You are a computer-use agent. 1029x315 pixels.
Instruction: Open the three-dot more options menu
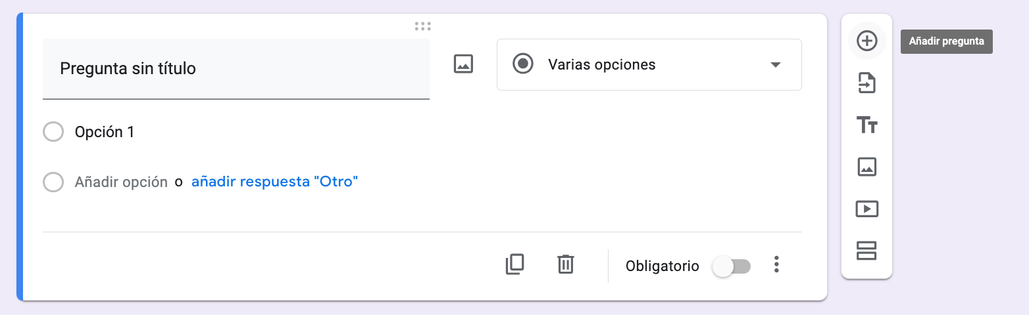(776, 265)
